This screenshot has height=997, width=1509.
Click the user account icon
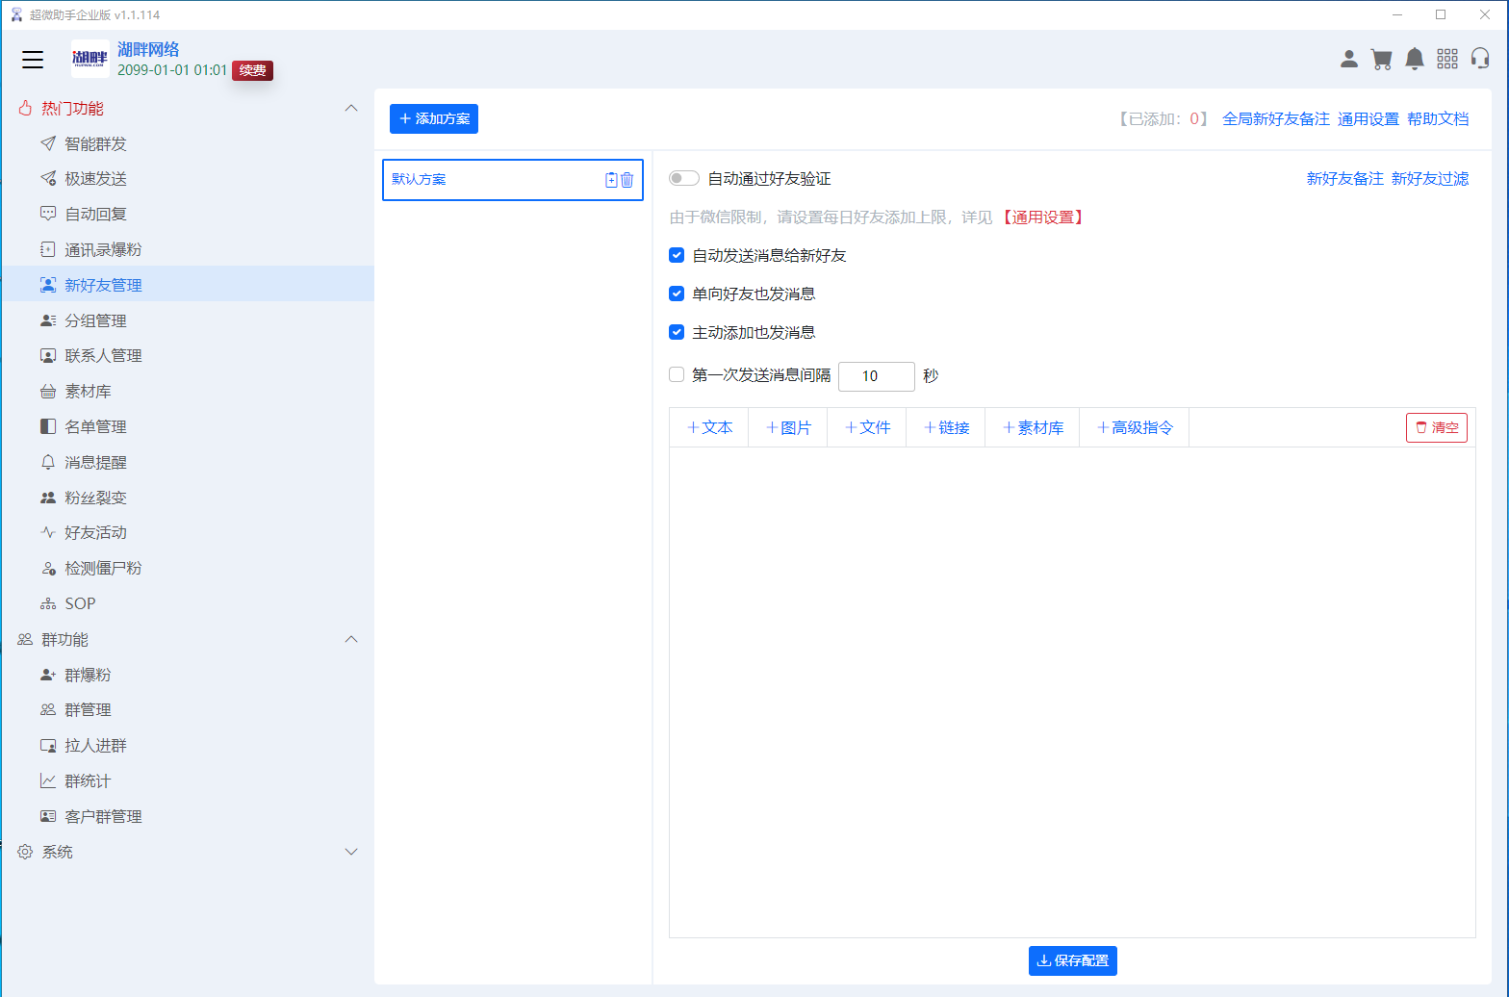[1349, 60]
